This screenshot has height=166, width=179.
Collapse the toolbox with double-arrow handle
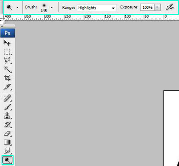click(2, 26)
